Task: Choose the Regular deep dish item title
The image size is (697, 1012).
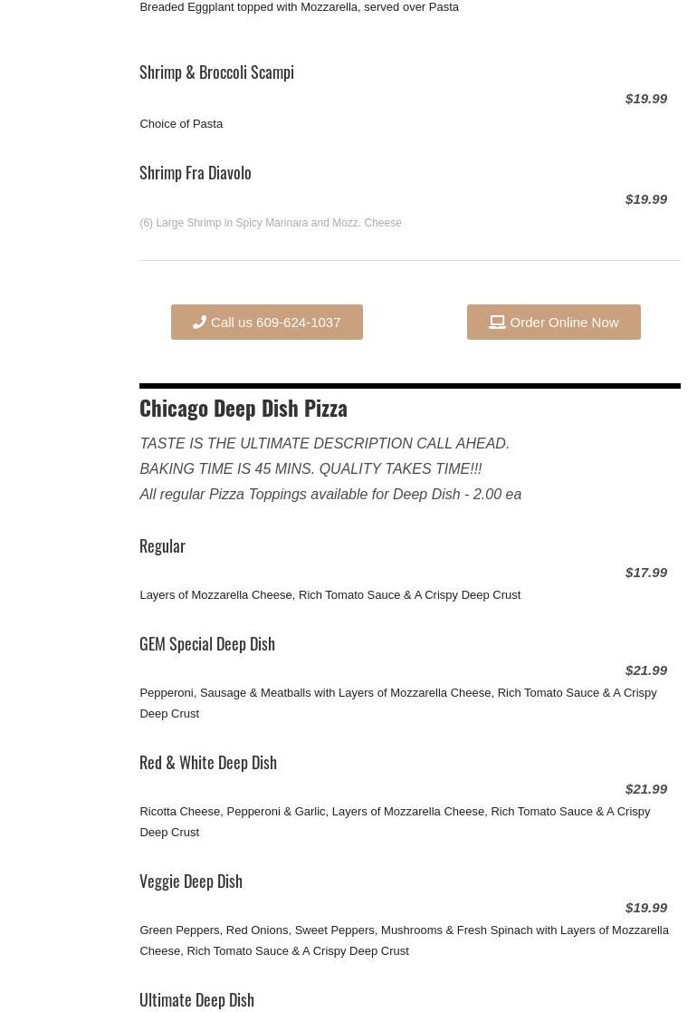Action: point(162,546)
